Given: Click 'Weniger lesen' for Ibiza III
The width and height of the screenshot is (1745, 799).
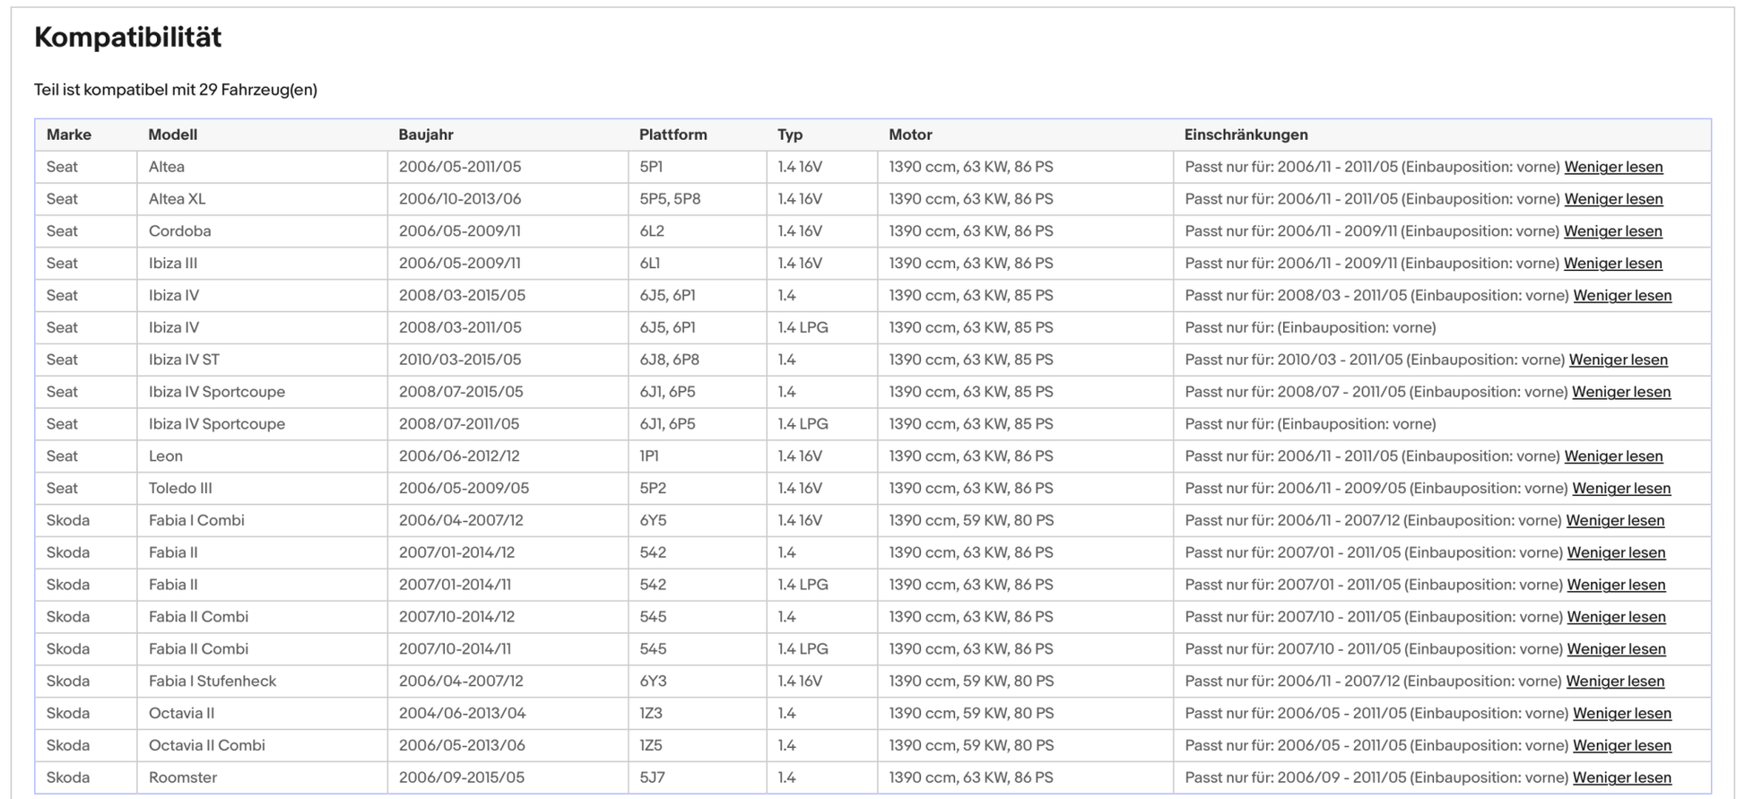Looking at the screenshot, I should [x=1612, y=264].
